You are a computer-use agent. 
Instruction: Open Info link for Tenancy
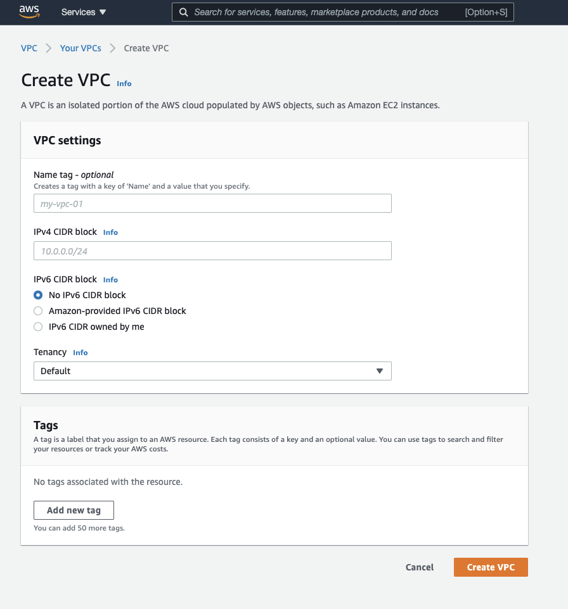80,353
